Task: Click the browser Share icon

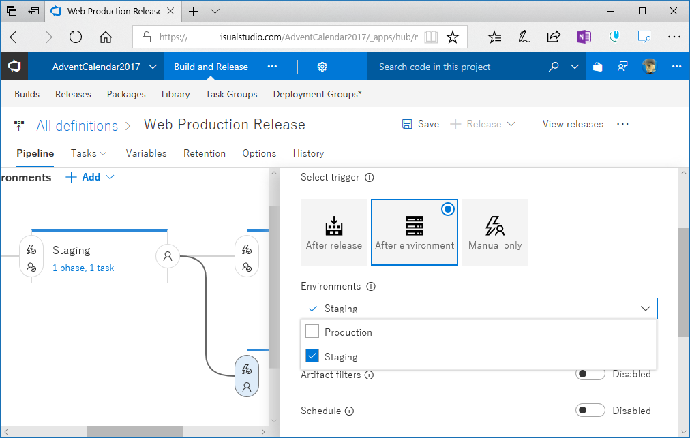Action: [x=554, y=37]
